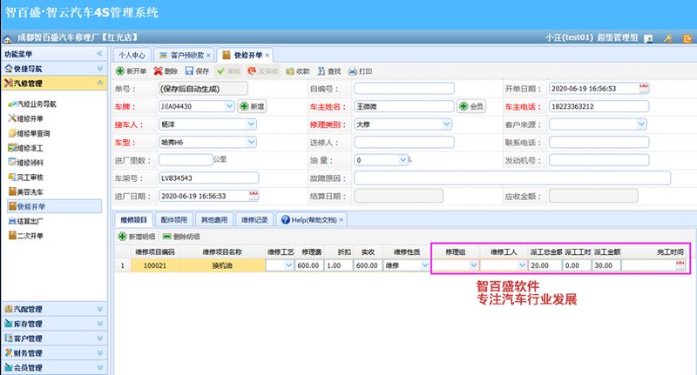Collapse the 功能菜单 sidebar panel

click(x=100, y=54)
